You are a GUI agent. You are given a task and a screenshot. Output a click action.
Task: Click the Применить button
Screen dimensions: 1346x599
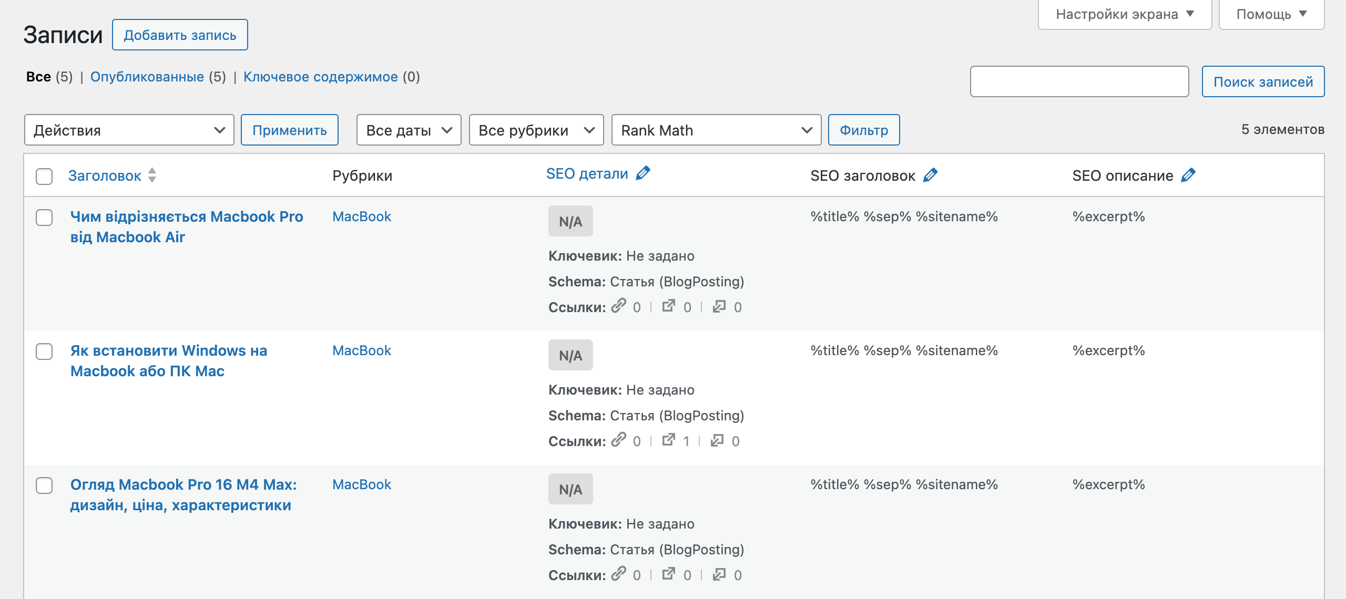coord(290,130)
